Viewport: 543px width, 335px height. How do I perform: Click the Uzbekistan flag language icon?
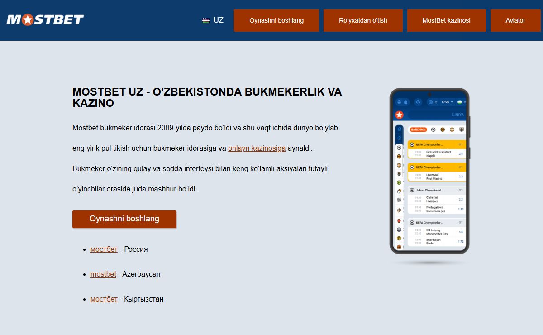(x=205, y=20)
